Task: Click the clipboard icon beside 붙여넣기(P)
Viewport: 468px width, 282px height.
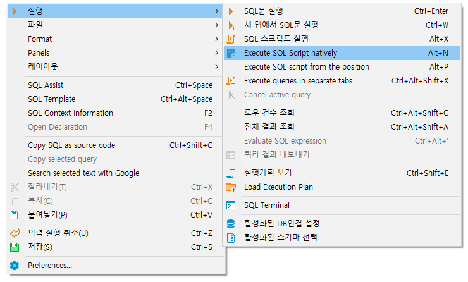Action: coord(15,215)
